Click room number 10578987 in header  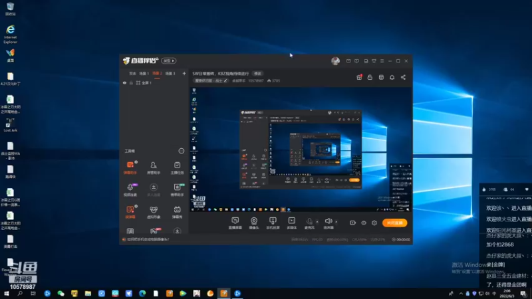(x=256, y=80)
